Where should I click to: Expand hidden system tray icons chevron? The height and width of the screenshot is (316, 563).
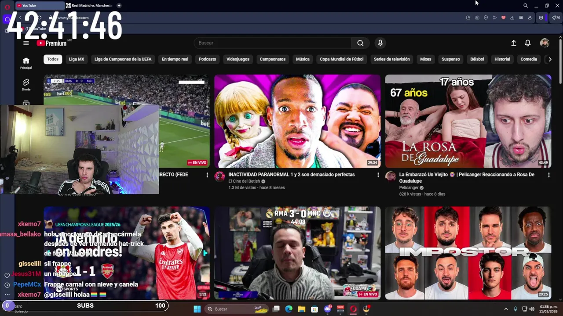pos(506,309)
